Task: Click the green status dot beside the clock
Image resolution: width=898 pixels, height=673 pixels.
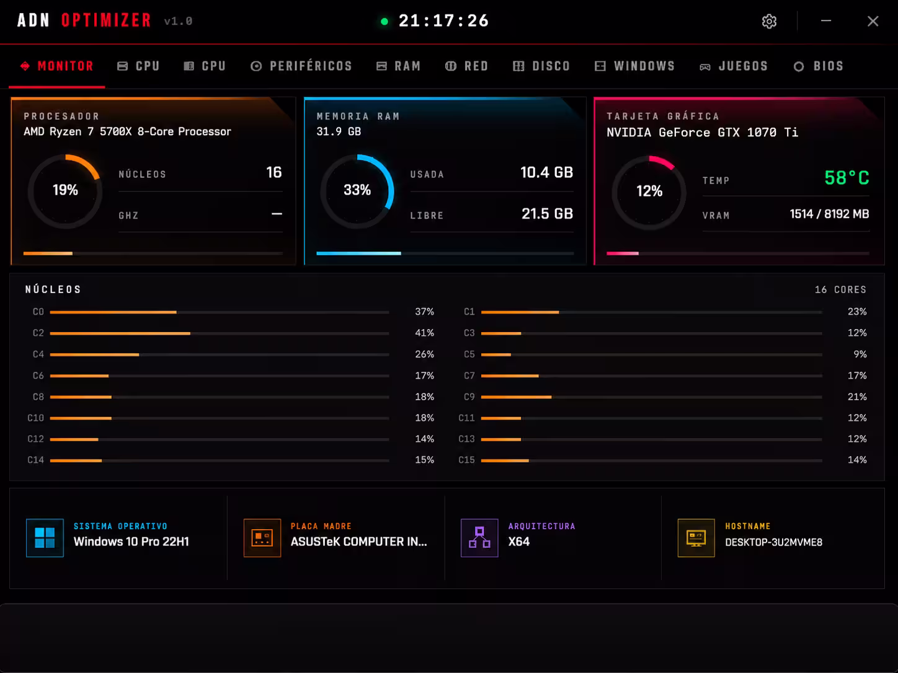Action: click(x=385, y=22)
